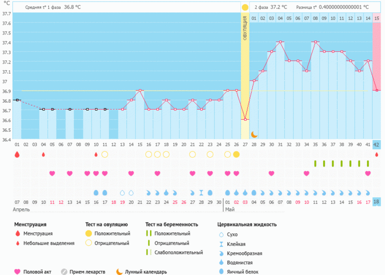Click the Слабоположительный pregnancy test legend icon

(148, 252)
